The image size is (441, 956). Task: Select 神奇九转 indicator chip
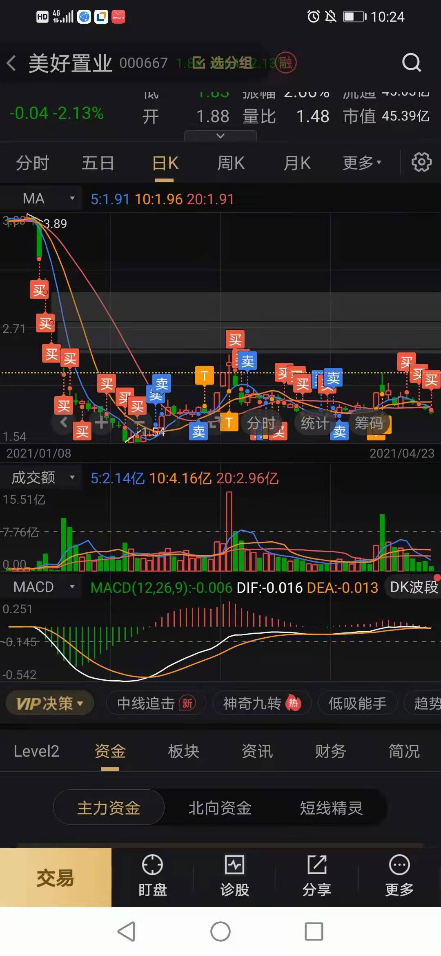coord(262,703)
